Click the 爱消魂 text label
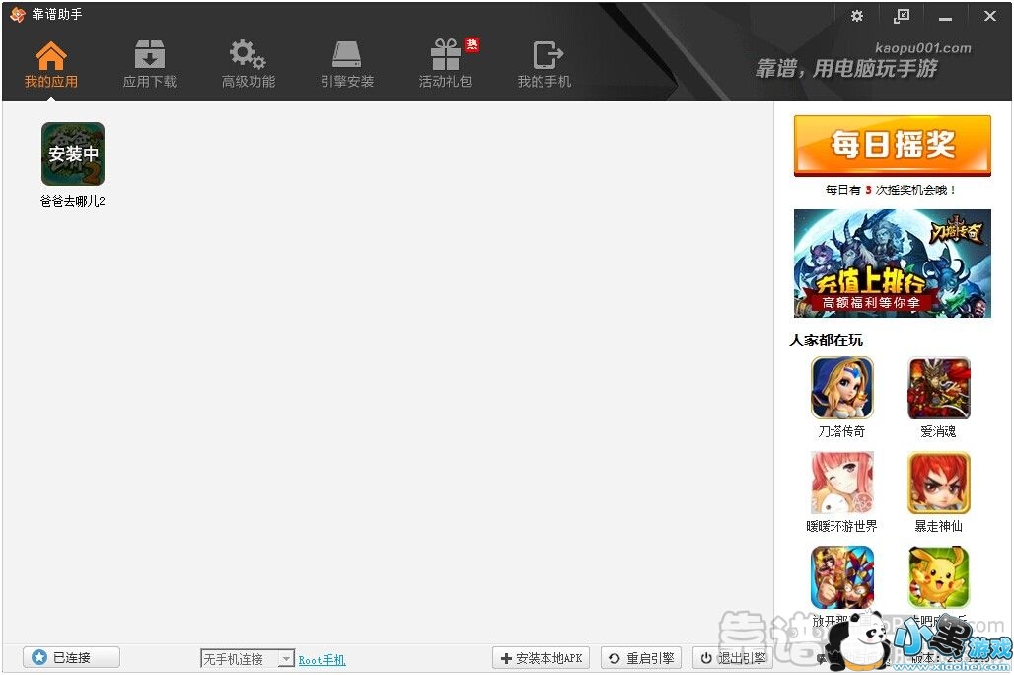Viewport: 1014px width, 675px height. [938, 431]
